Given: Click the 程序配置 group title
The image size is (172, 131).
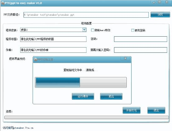Looking at the screenshot, I should [86, 23].
